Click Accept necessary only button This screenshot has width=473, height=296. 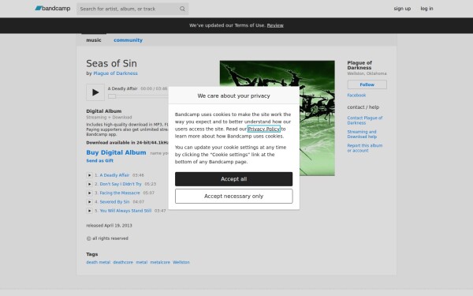[x=233, y=197]
